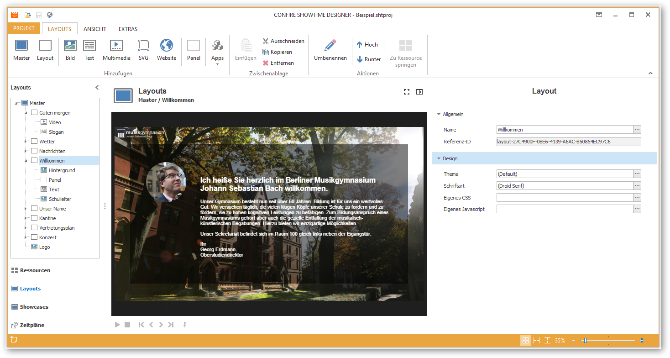Move item up with Hoch arrow
The image size is (670, 358).
click(x=367, y=45)
